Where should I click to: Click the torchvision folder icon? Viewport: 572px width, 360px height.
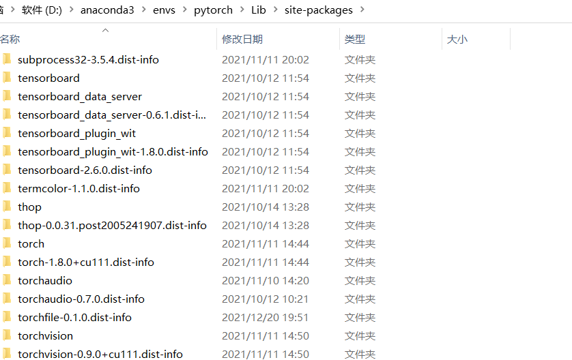click(x=7, y=335)
